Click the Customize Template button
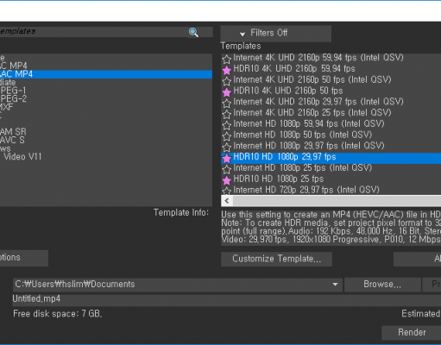The image size is (441, 345). (x=276, y=259)
